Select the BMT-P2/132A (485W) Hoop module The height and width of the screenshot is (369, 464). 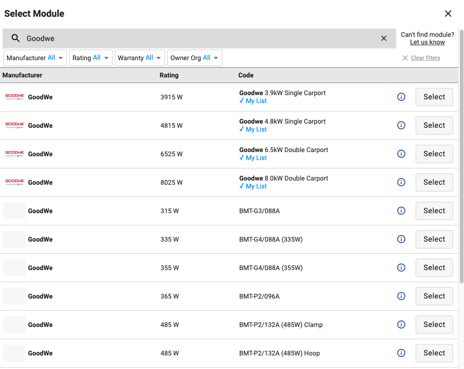(x=434, y=353)
